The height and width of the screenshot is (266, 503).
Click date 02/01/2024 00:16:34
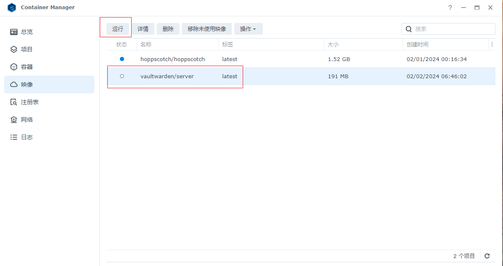click(x=437, y=59)
